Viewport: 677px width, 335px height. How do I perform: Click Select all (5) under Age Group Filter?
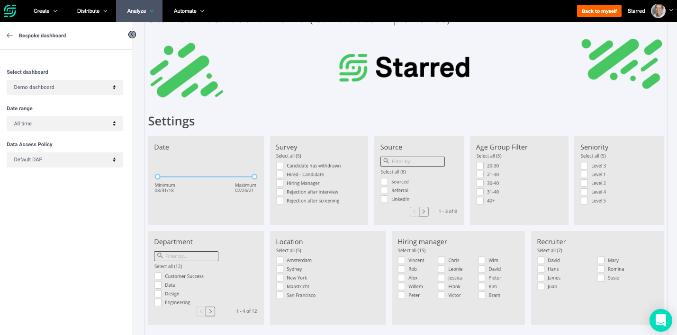tap(489, 156)
